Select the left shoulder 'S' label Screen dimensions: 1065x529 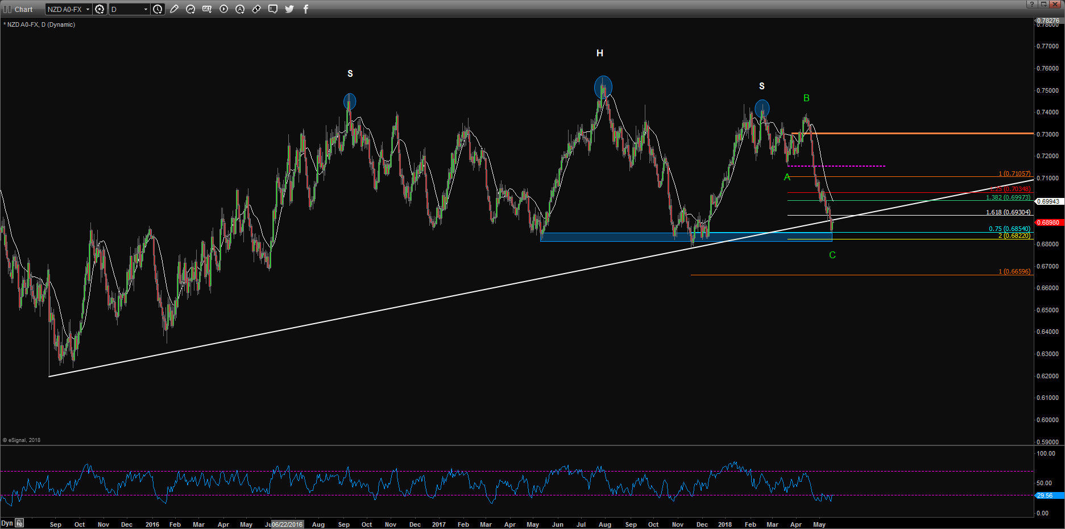(350, 73)
